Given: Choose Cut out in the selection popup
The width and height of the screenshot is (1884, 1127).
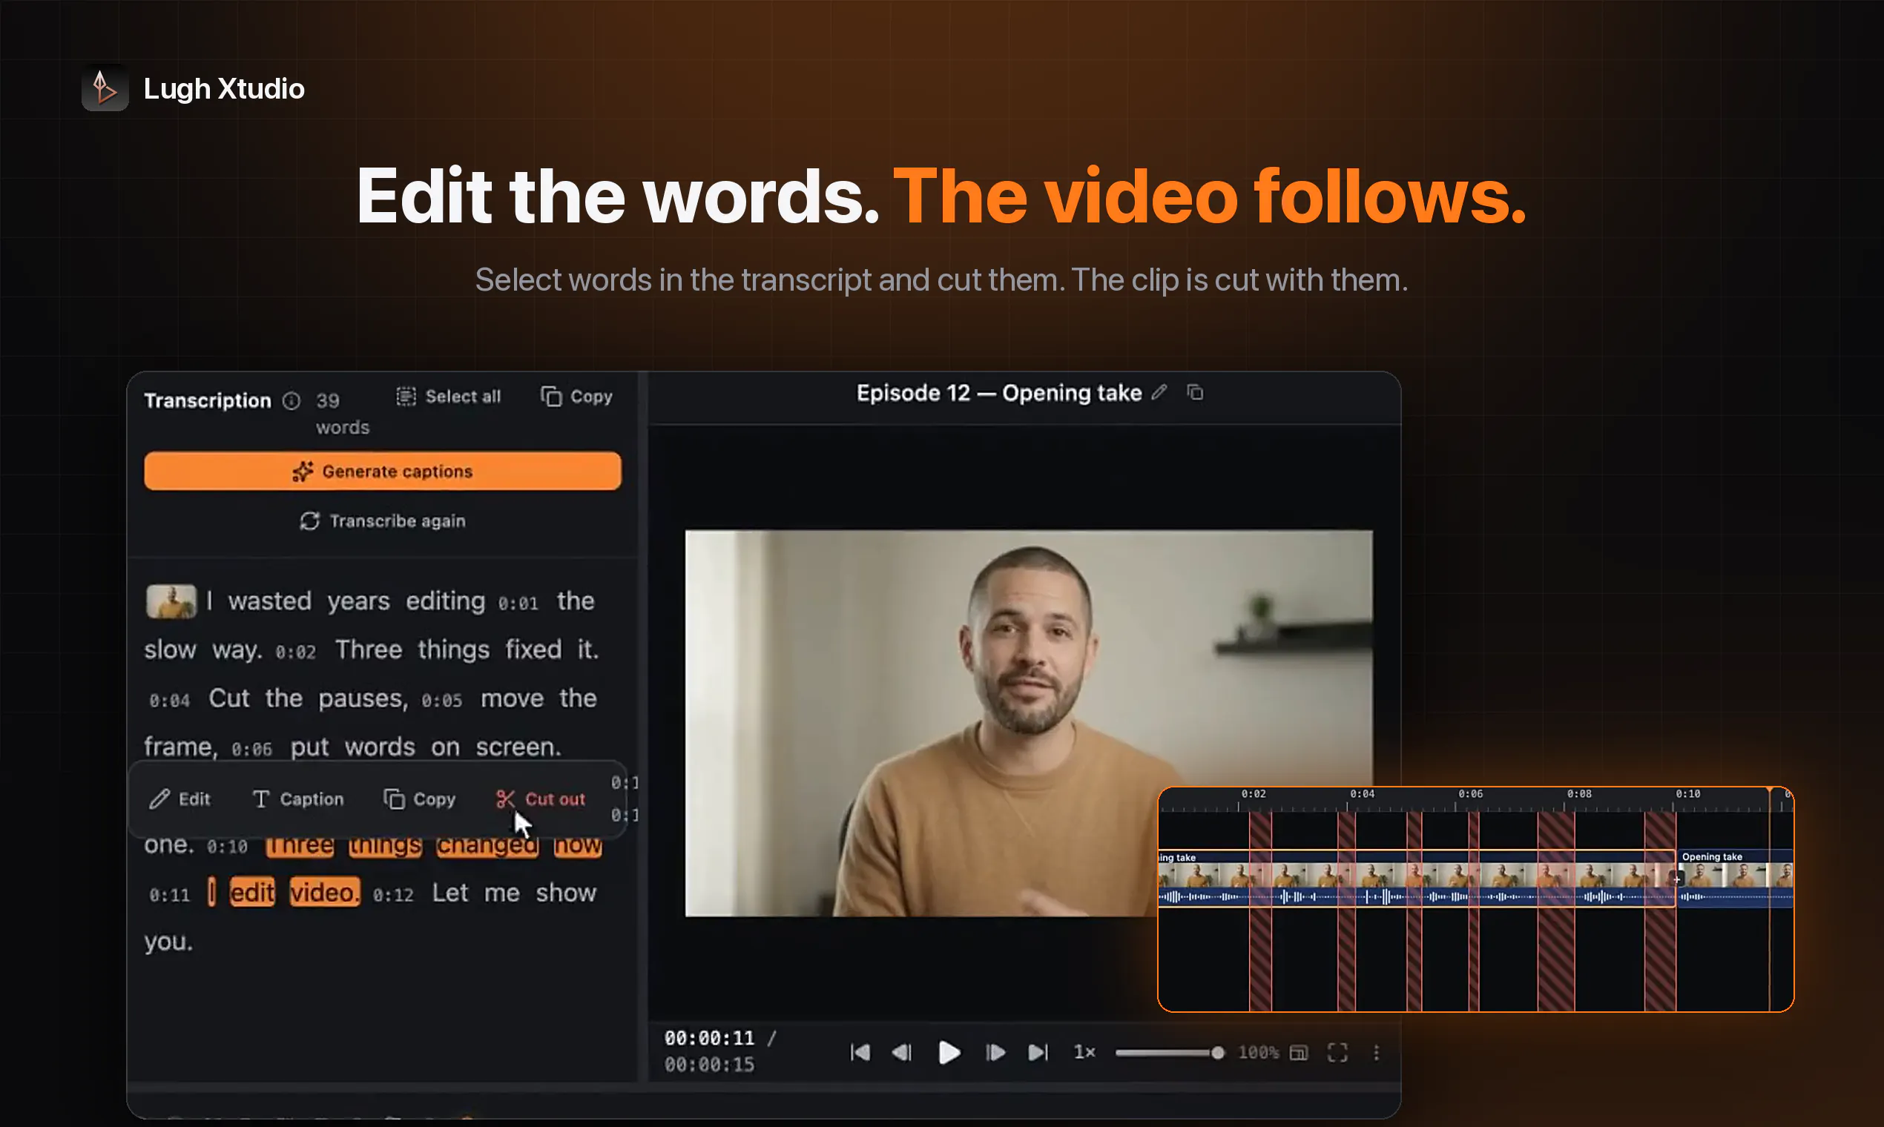Looking at the screenshot, I should pyautogui.click(x=540, y=799).
